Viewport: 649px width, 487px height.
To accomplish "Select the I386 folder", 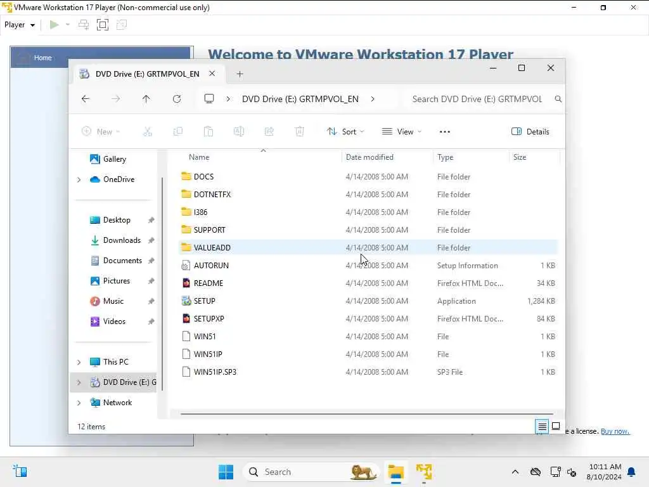I will [368, 212].
